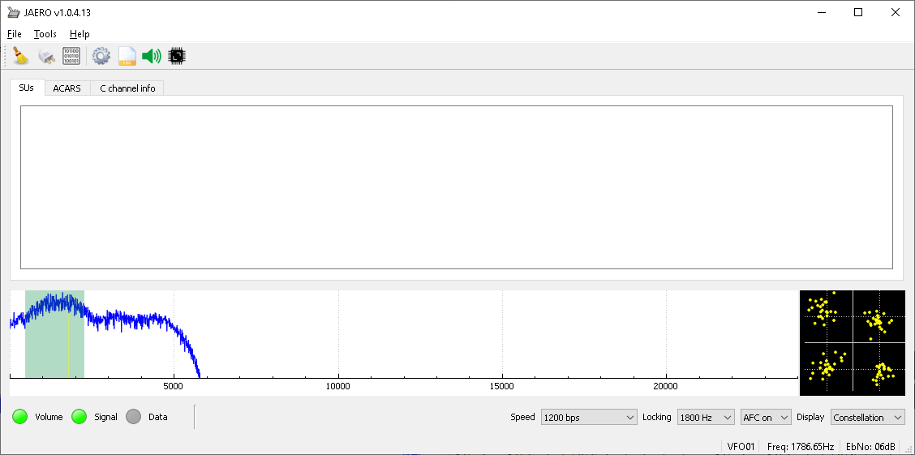Click the Data label text
Viewport: 915px width, 455px height.
[x=157, y=417]
